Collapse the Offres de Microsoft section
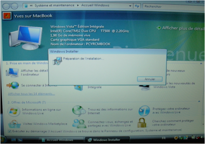 [x=199, y=101]
